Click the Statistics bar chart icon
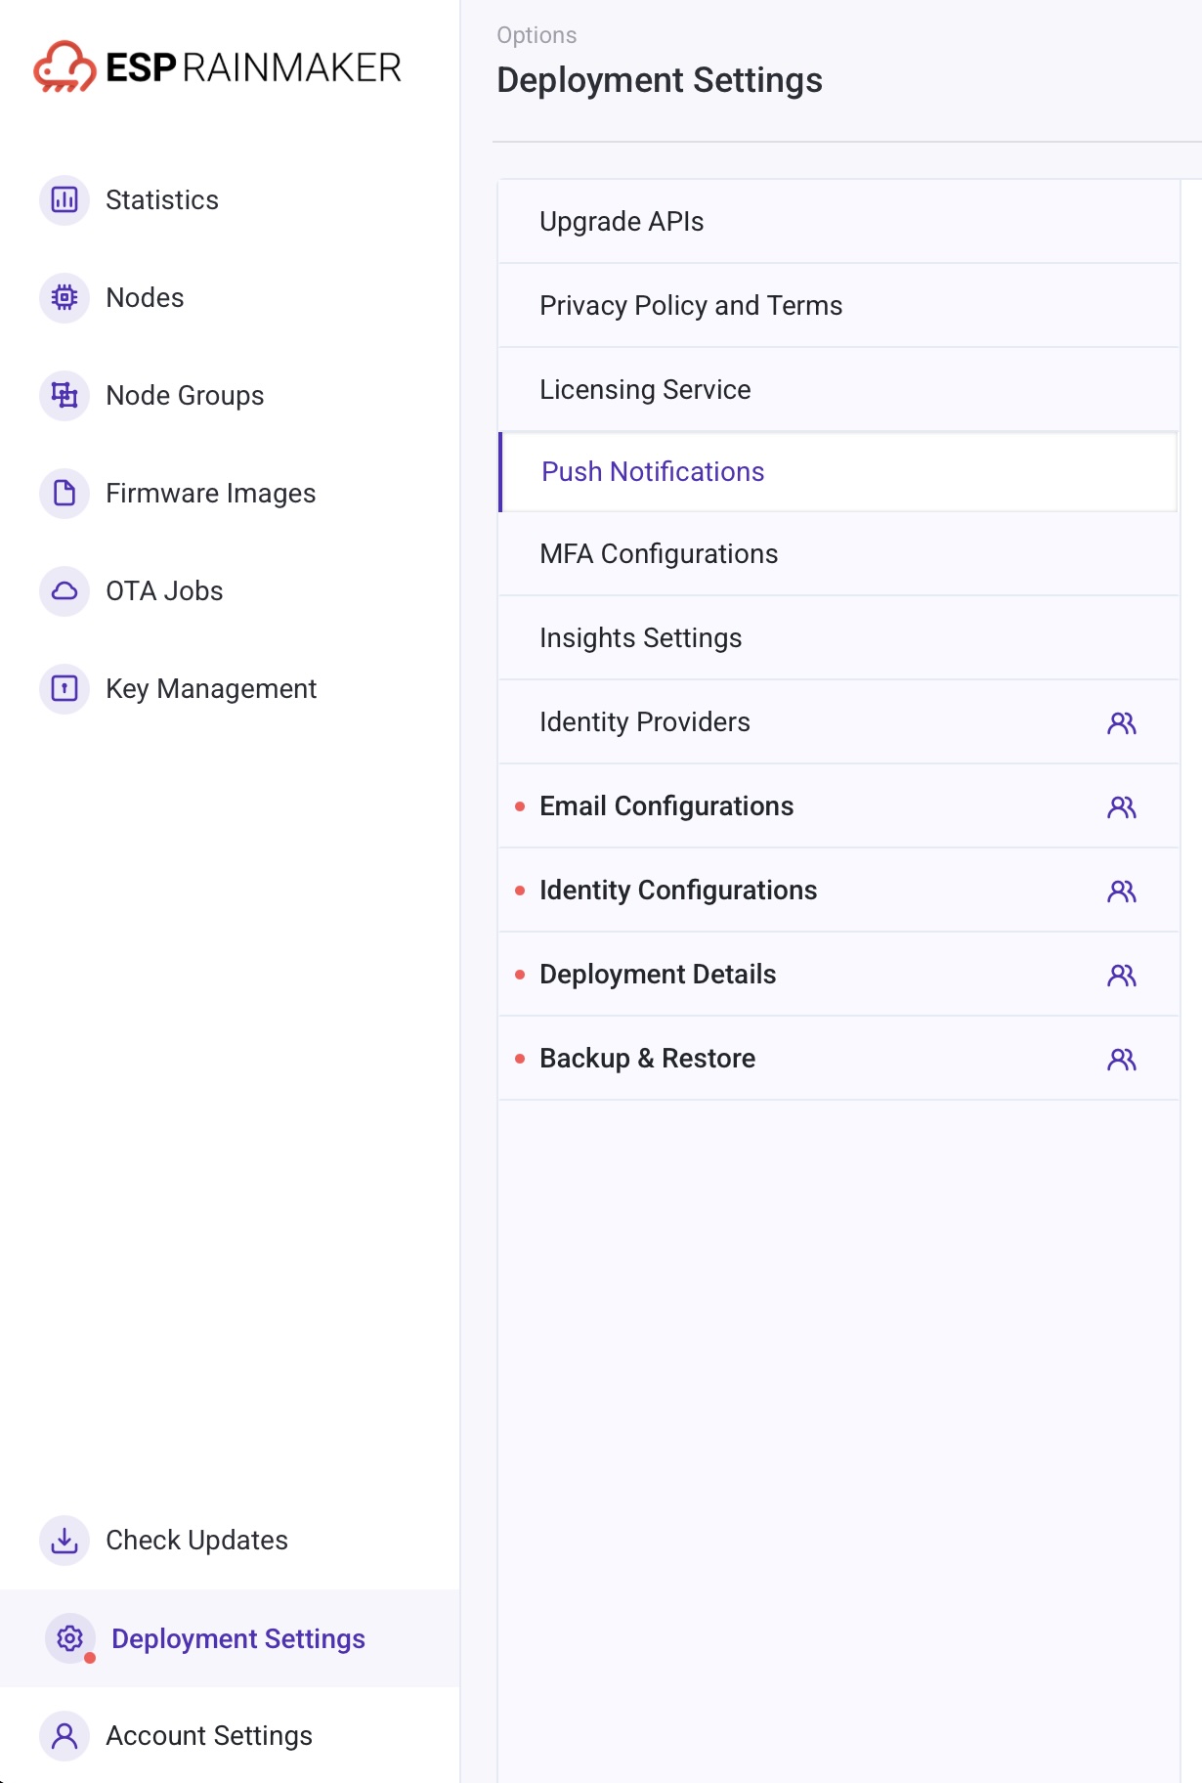1202x1783 pixels. (x=64, y=200)
